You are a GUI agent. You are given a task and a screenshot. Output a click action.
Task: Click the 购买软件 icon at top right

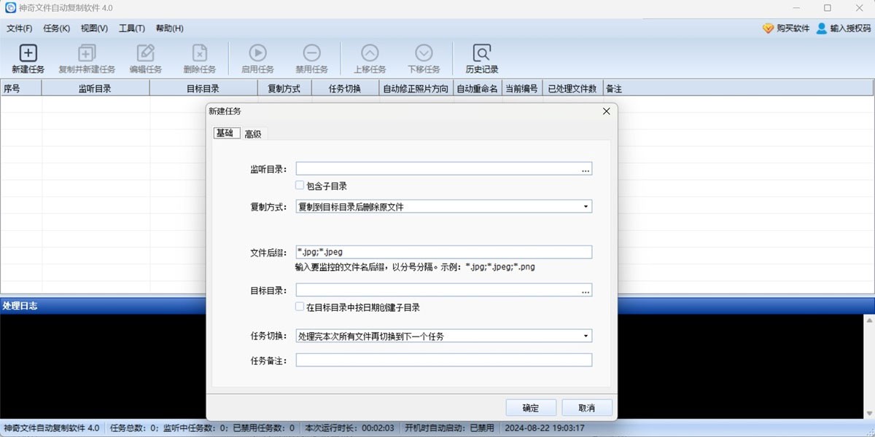click(x=768, y=28)
